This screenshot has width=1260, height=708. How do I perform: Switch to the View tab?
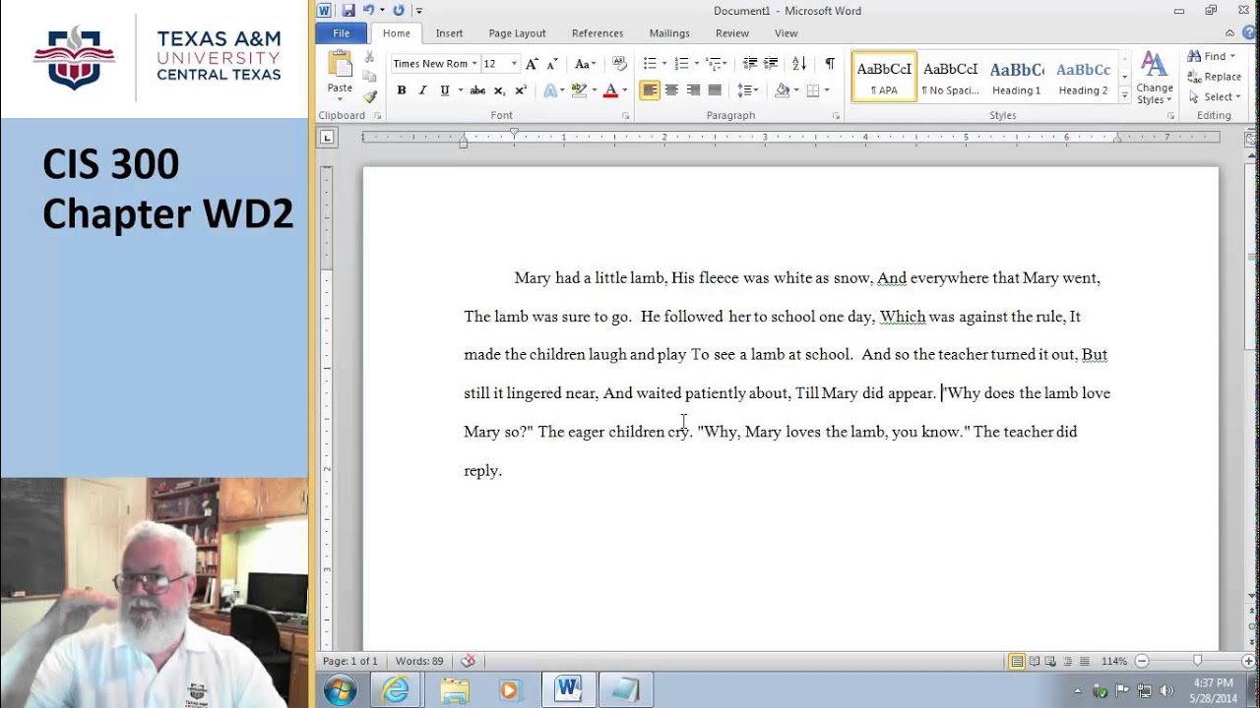pos(786,33)
